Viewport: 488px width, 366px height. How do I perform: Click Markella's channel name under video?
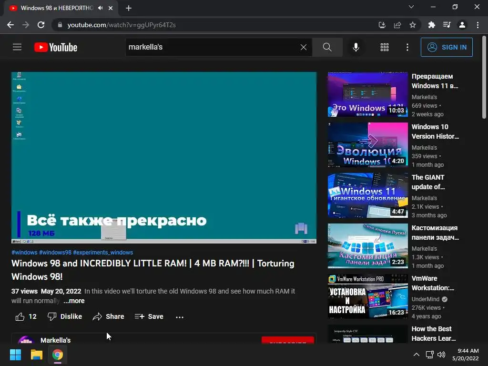(55, 340)
